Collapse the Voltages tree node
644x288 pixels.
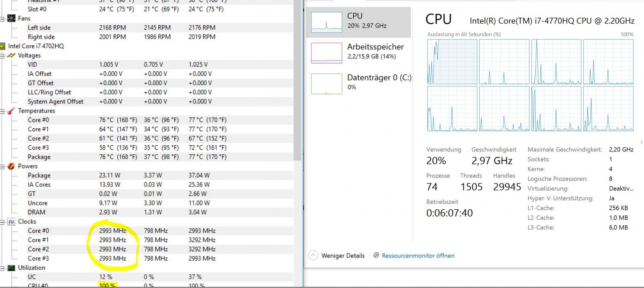tap(2, 56)
